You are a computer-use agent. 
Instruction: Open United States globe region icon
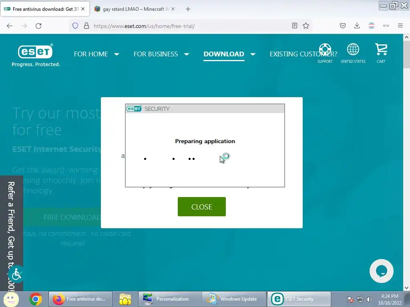click(x=353, y=53)
